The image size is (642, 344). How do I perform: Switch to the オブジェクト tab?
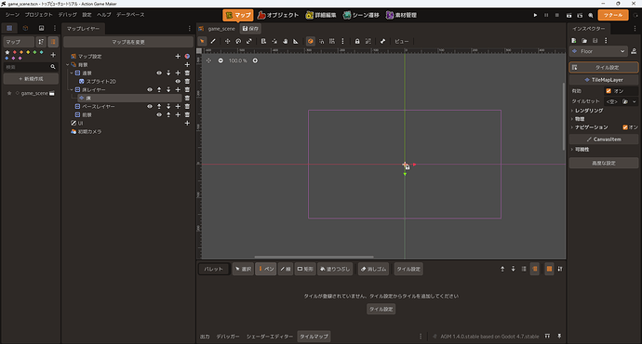point(278,15)
